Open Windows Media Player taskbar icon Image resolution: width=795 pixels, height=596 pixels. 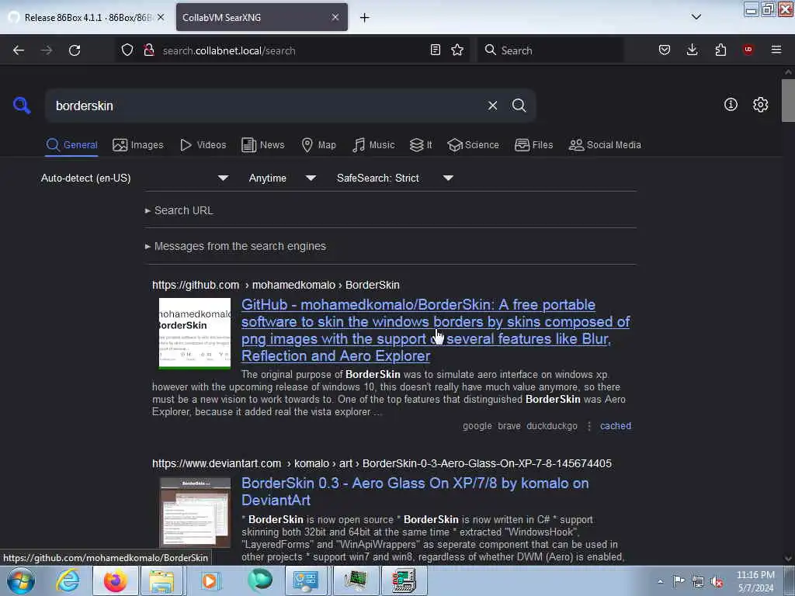210,581
